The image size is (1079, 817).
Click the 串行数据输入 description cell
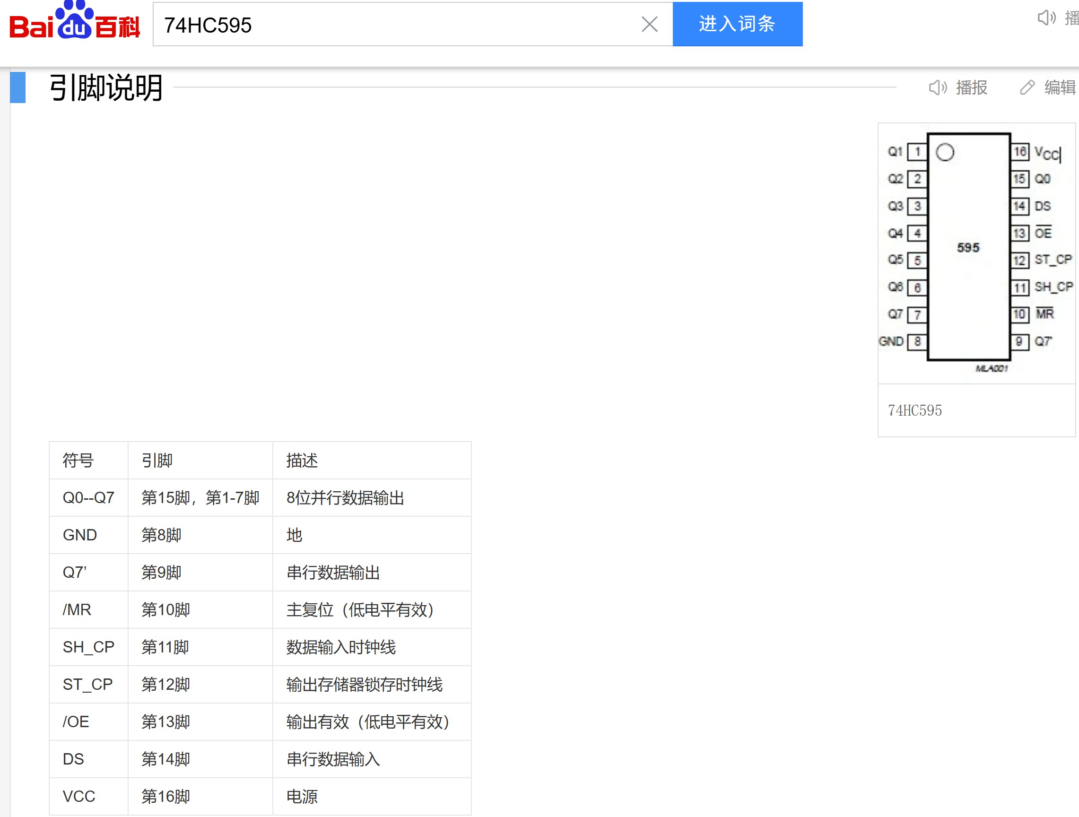tap(333, 759)
